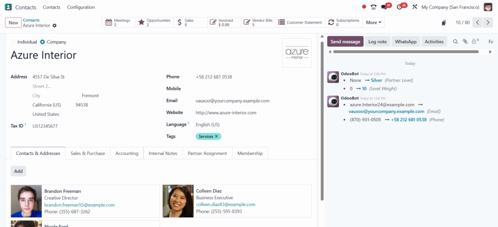This screenshot has height=227, width=498.
Task: Click the red recording indicator dot
Action: (x=364, y=7)
